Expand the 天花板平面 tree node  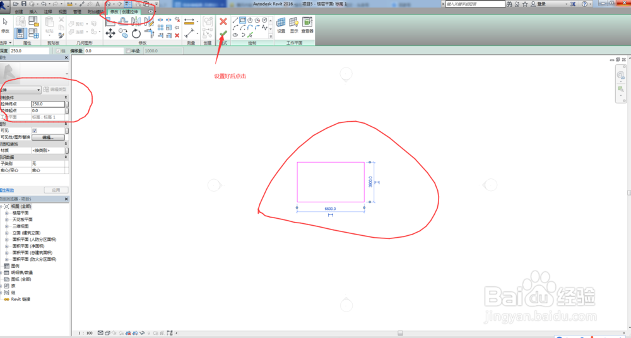click(7, 219)
